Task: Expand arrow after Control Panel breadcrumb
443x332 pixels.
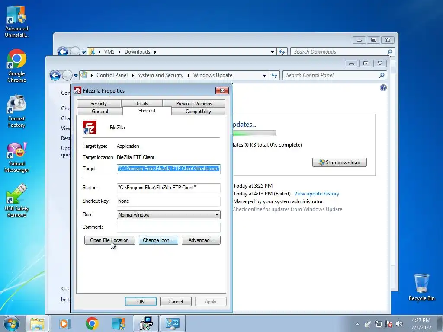Action: pos(132,75)
